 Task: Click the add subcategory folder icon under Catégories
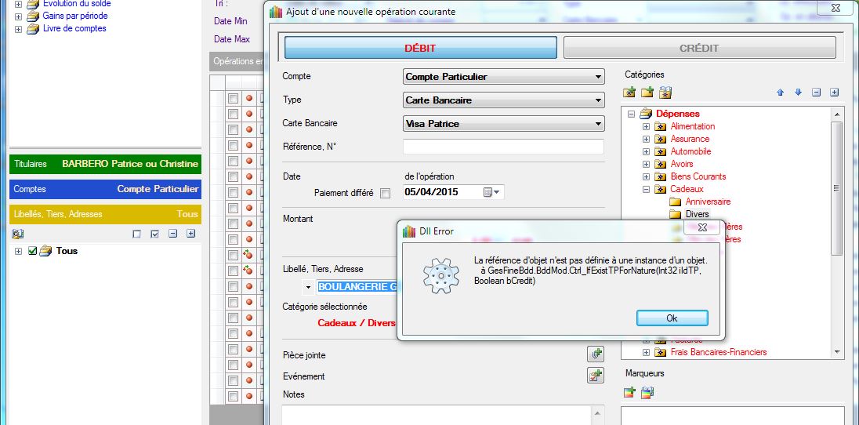(x=647, y=93)
